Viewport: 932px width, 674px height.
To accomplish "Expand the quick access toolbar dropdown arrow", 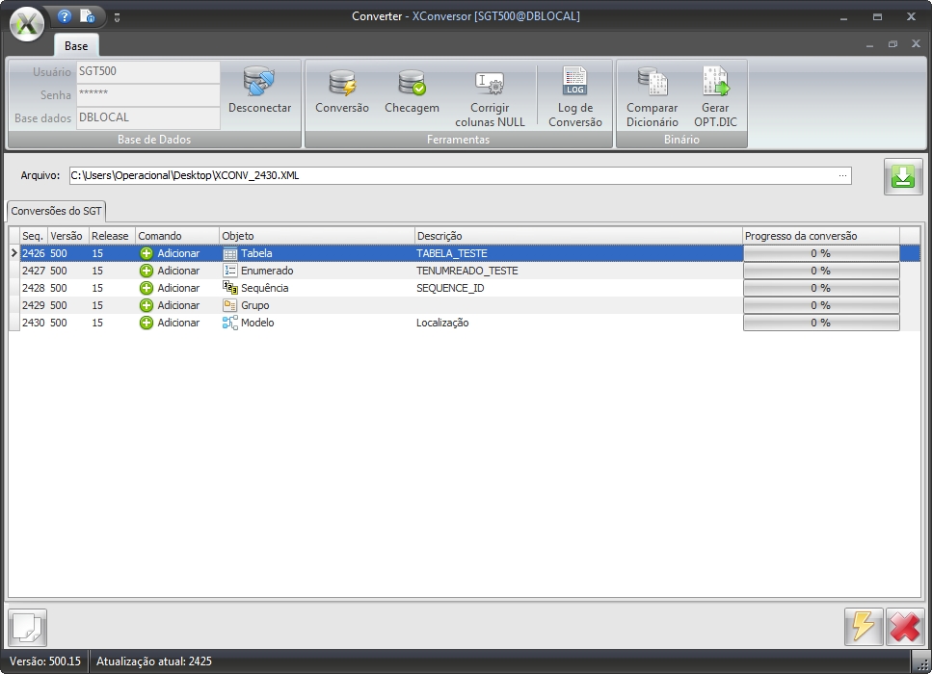I will tap(117, 17).
